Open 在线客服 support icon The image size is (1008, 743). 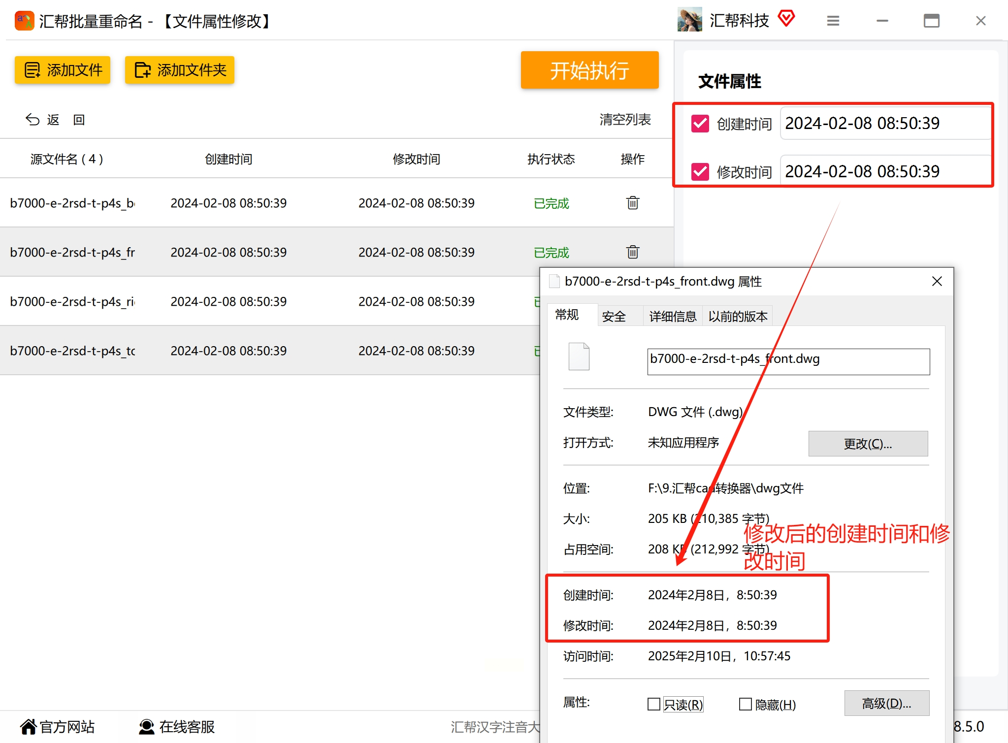pyautogui.click(x=146, y=726)
